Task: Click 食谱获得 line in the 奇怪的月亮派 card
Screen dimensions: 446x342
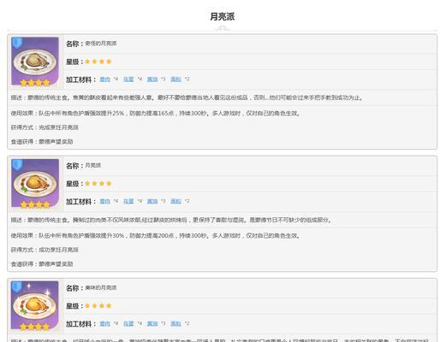Action: (42, 142)
